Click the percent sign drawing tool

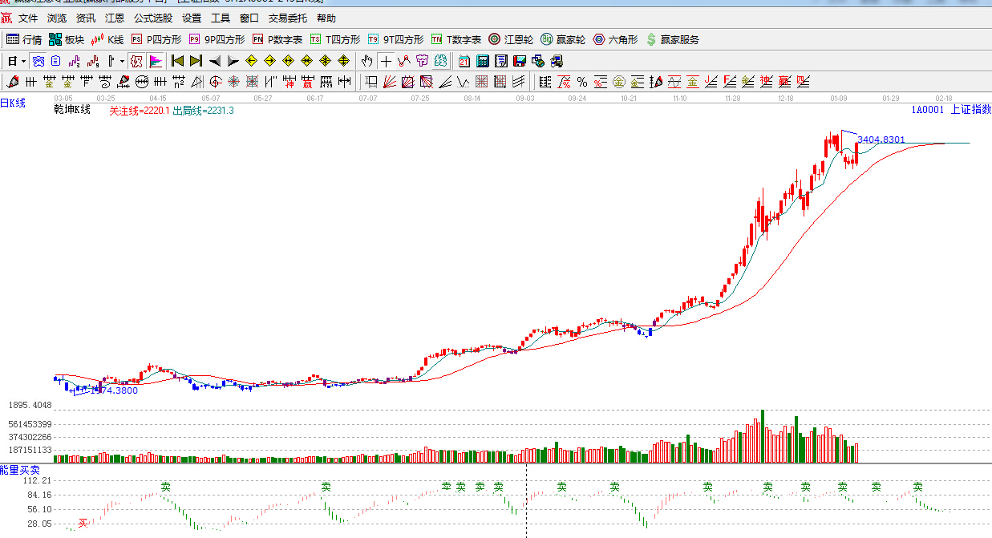[x=582, y=82]
